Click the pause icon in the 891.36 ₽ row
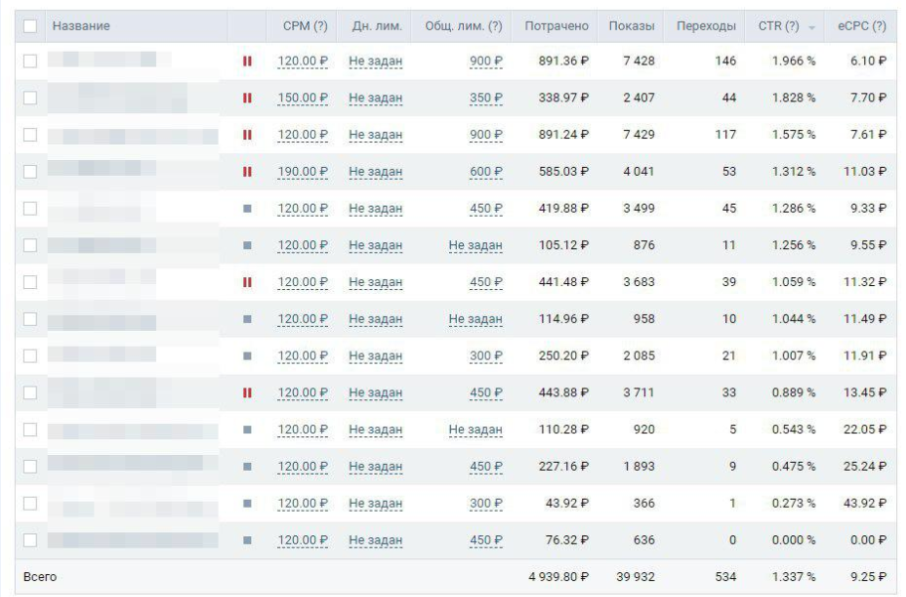Viewport: 906px width, 597px height. coord(247,61)
